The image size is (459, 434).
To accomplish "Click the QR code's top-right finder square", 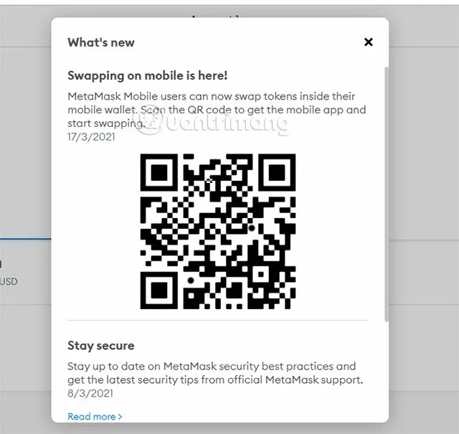I will tap(277, 172).
